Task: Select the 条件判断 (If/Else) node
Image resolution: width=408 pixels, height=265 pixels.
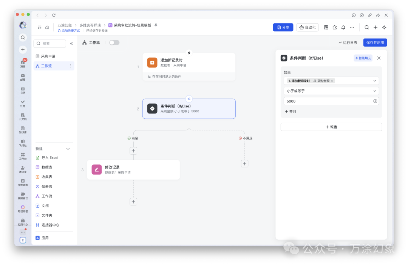Action: coord(189,109)
